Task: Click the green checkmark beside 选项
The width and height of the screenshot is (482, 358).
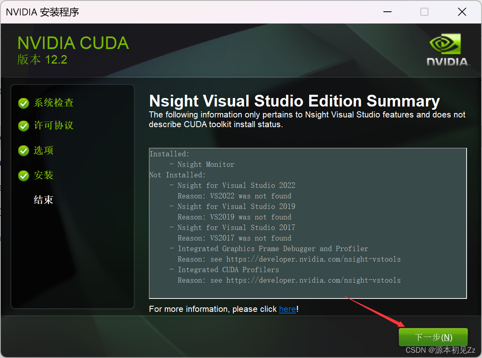Action: 24,151
